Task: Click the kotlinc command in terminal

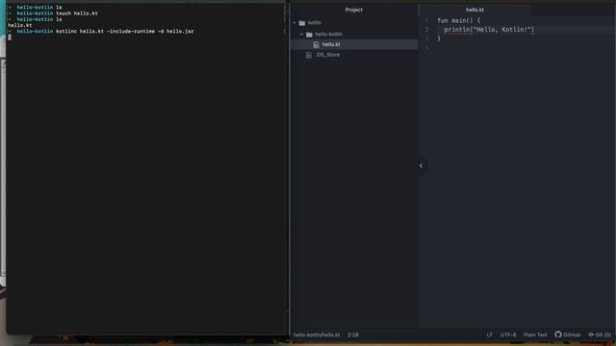Action: pos(124,31)
